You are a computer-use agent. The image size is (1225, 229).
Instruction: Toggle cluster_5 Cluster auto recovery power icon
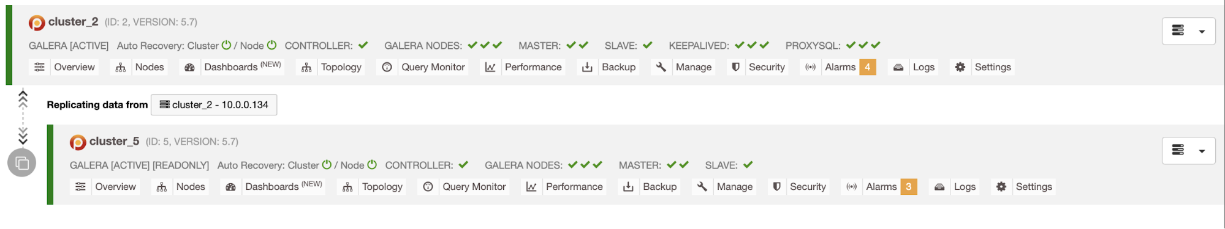click(327, 165)
